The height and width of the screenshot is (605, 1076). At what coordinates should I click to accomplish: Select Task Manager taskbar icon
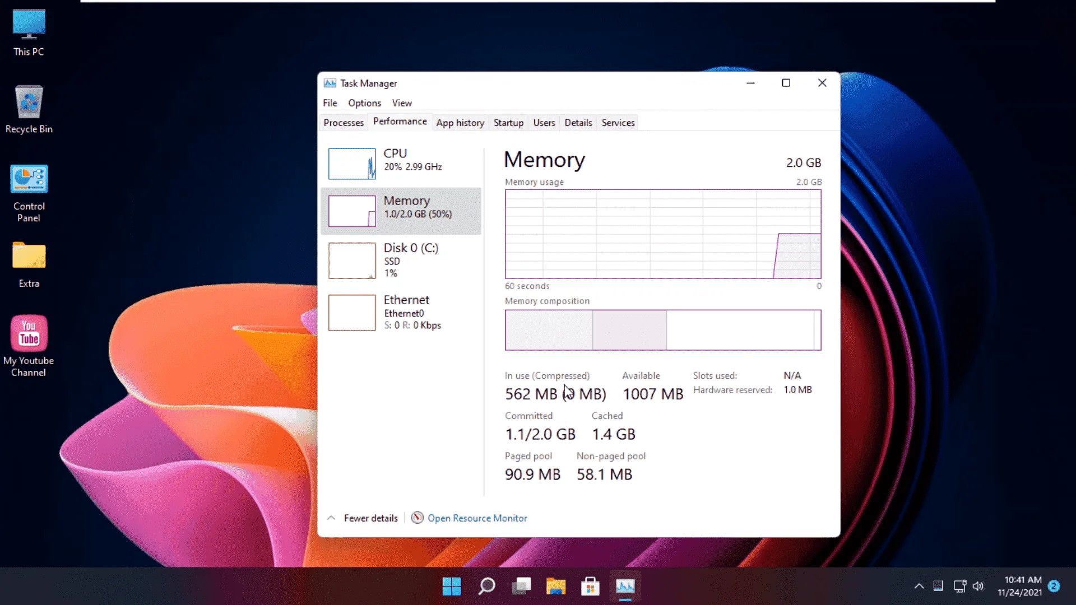(x=625, y=586)
